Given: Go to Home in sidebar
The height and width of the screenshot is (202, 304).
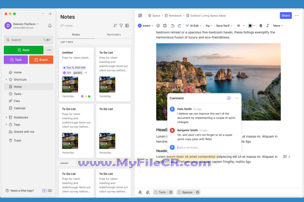Looking at the screenshot, I should click(x=28, y=72).
